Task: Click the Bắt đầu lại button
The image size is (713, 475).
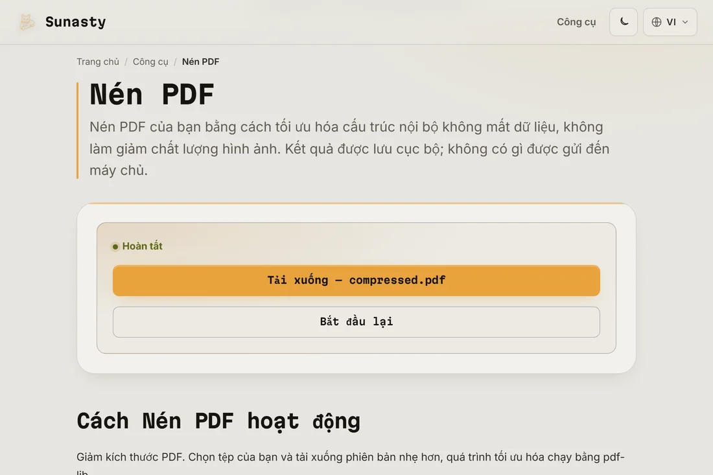Action: (356, 322)
